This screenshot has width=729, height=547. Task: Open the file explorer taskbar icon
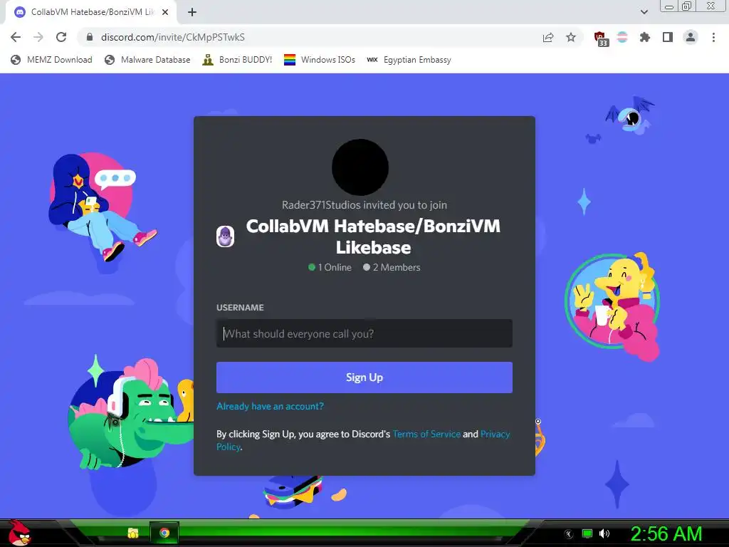pyautogui.click(x=133, y=533)
